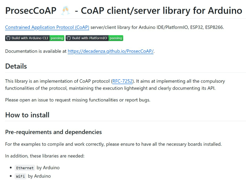Click 'Pre-requirements and dependencies' subheading
246x184 pixels.
coord(53,132)
